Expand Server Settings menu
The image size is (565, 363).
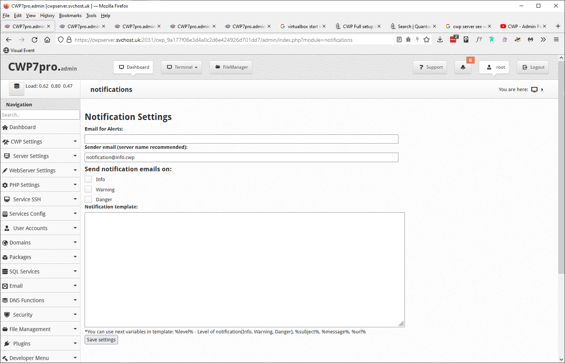[40, 156]
